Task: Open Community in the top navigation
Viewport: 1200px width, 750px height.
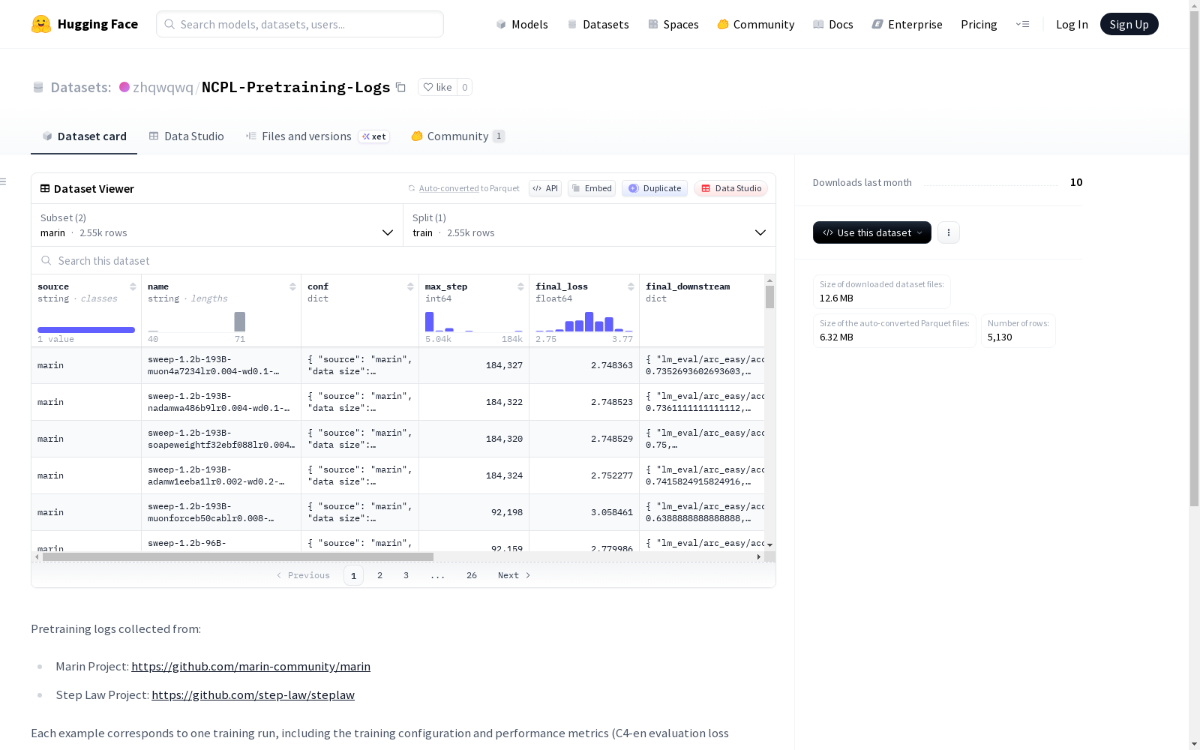Action: pyautogui.click(x=756, y=24)
